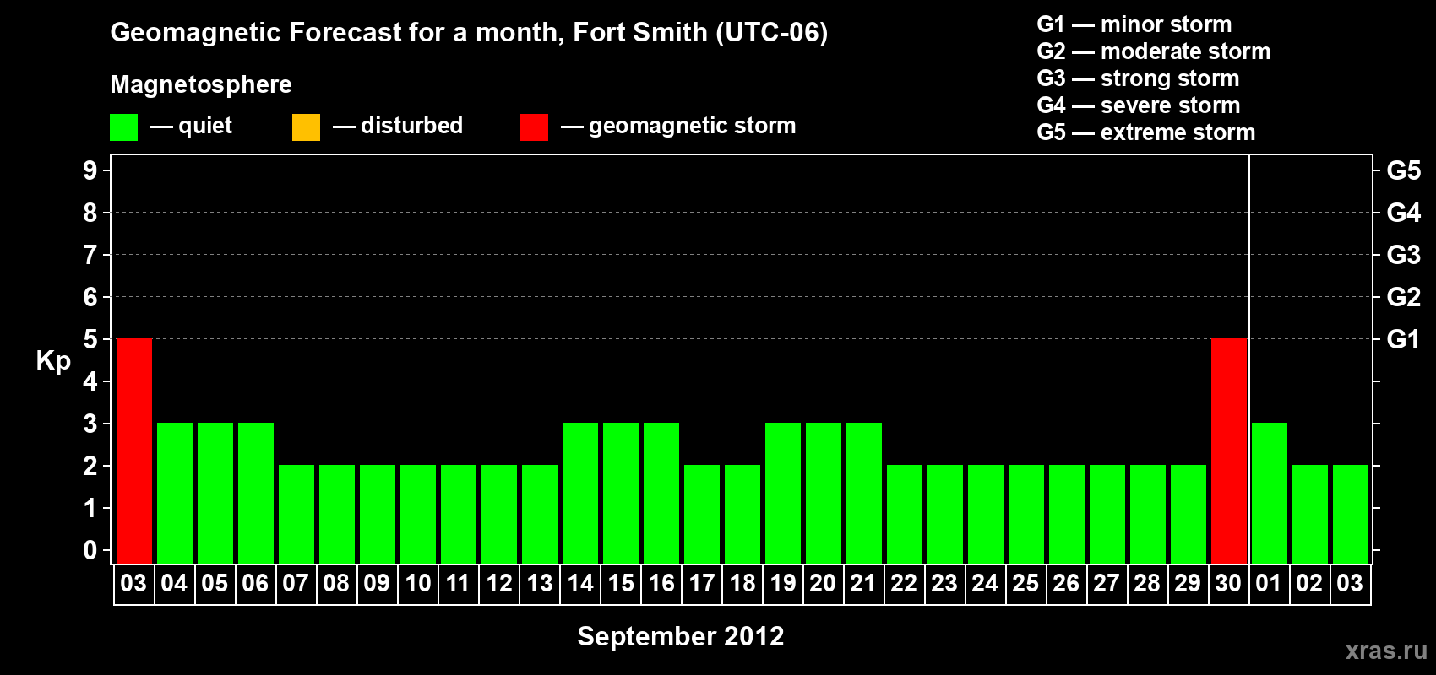Click the date label 22 on the axis
The image size is (1436, 675).
click(904, 583)
